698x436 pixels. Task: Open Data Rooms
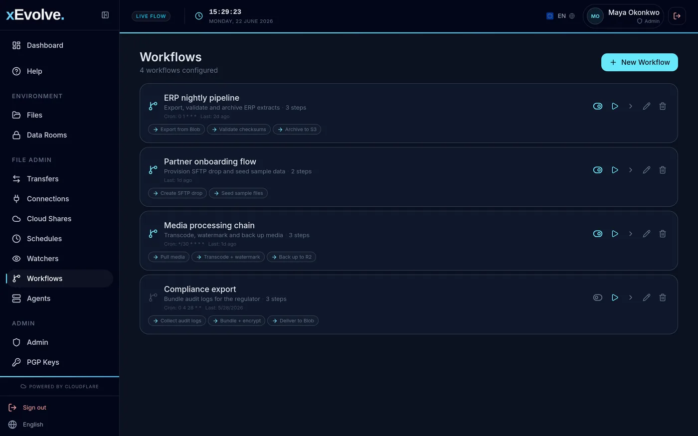click(x=59, y=135)
